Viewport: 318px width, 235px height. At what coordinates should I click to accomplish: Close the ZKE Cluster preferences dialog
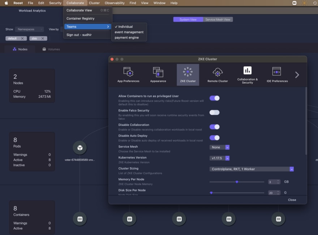point(292,200)
